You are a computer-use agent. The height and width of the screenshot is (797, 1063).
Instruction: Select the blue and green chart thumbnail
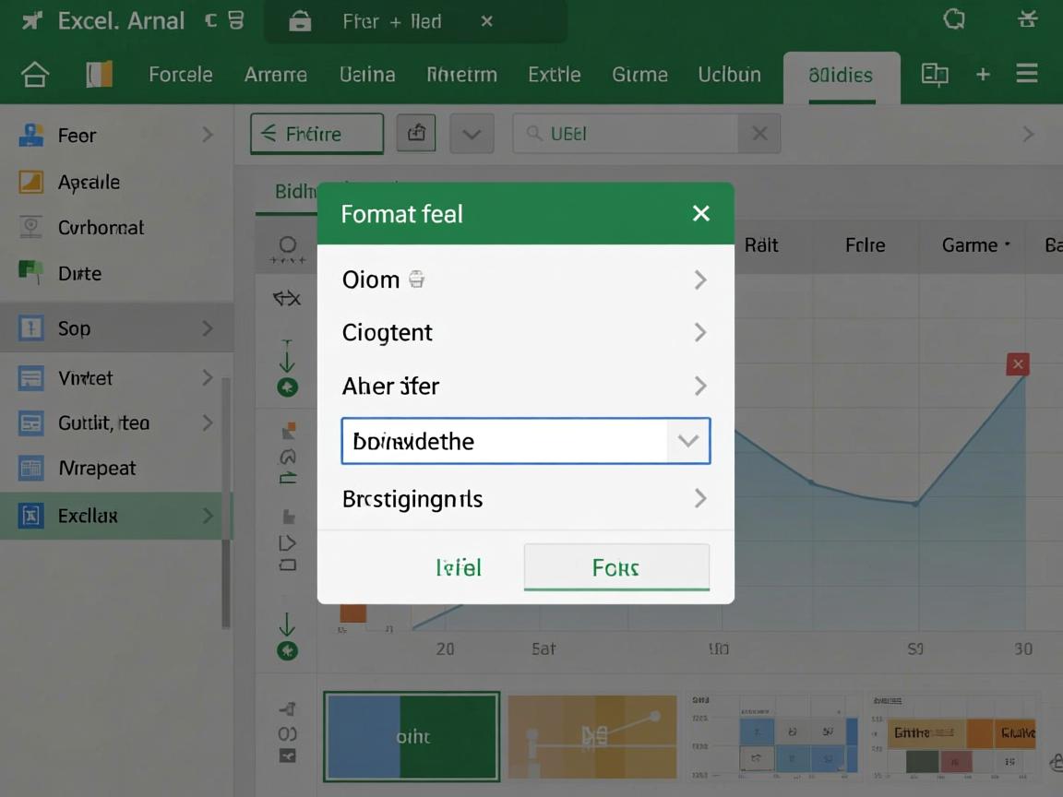[412, 736]
